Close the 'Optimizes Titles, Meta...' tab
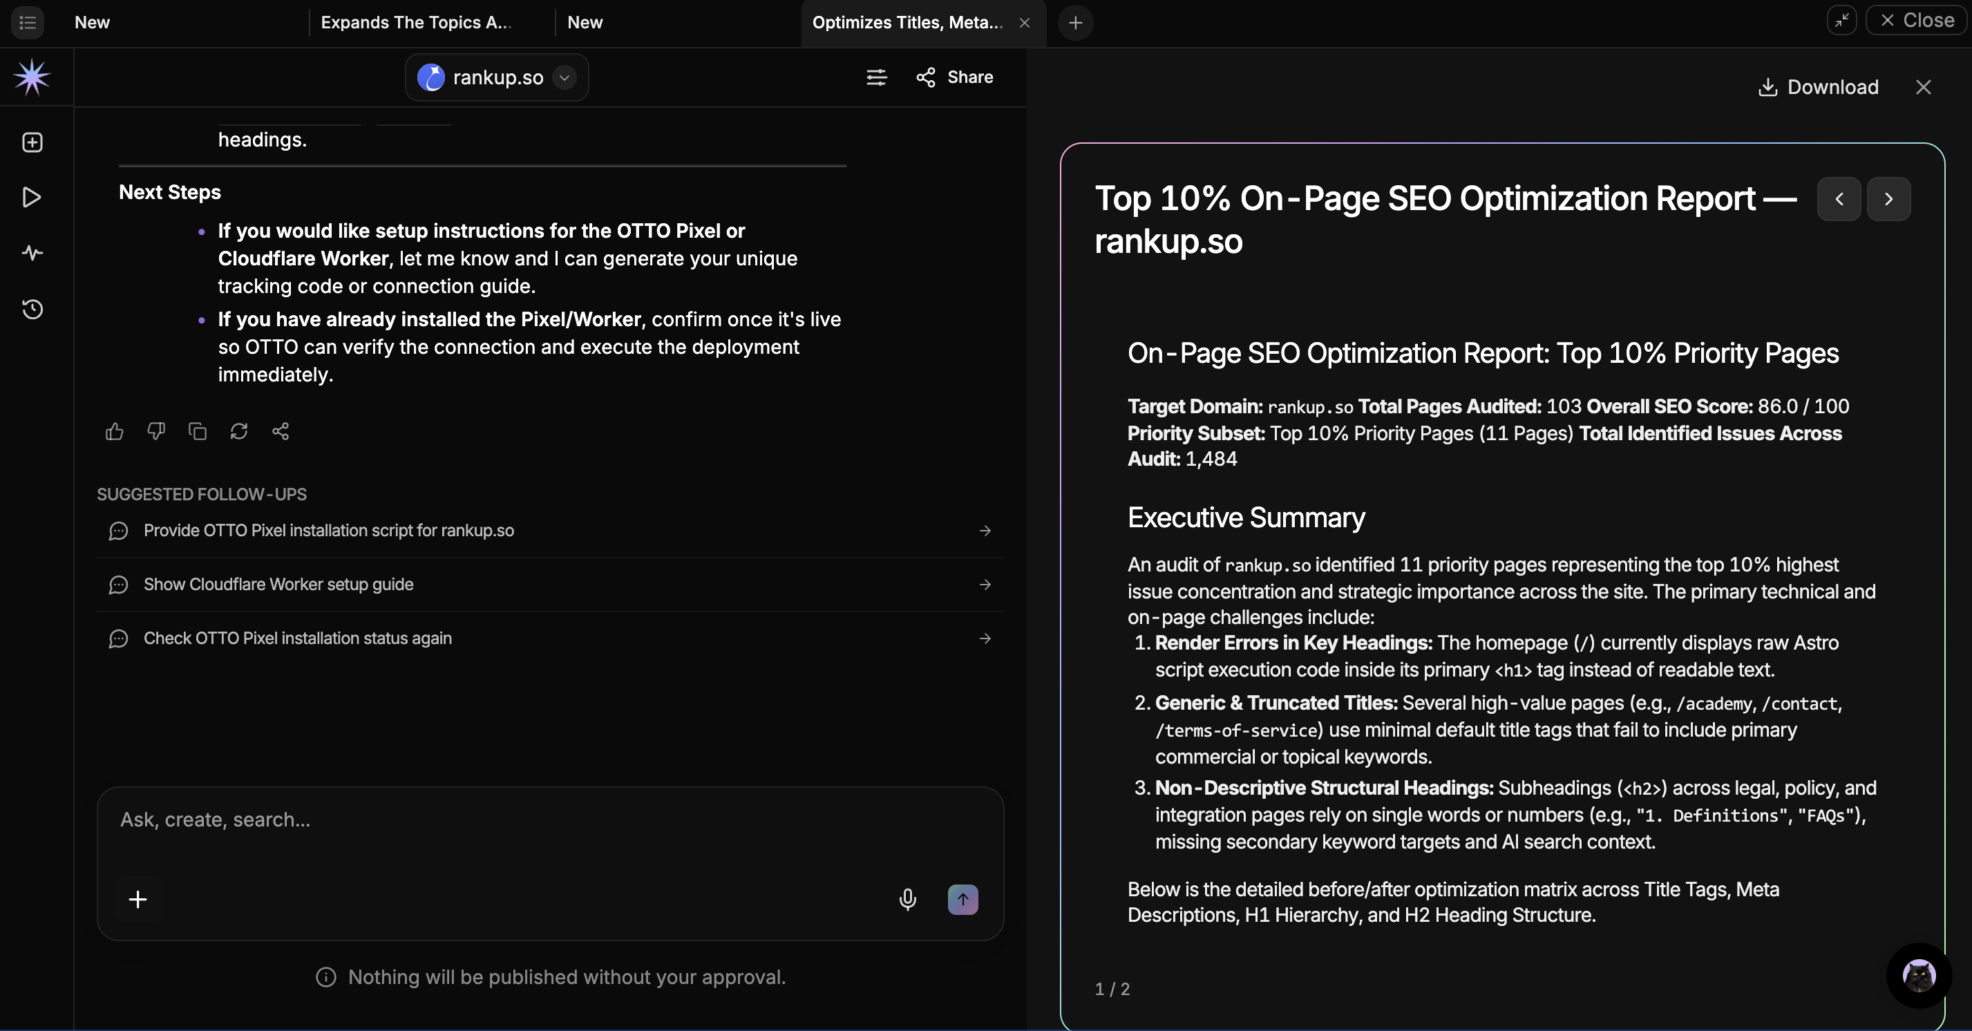Viewport: 1972px width, 1031px height. pos(1024,23)
